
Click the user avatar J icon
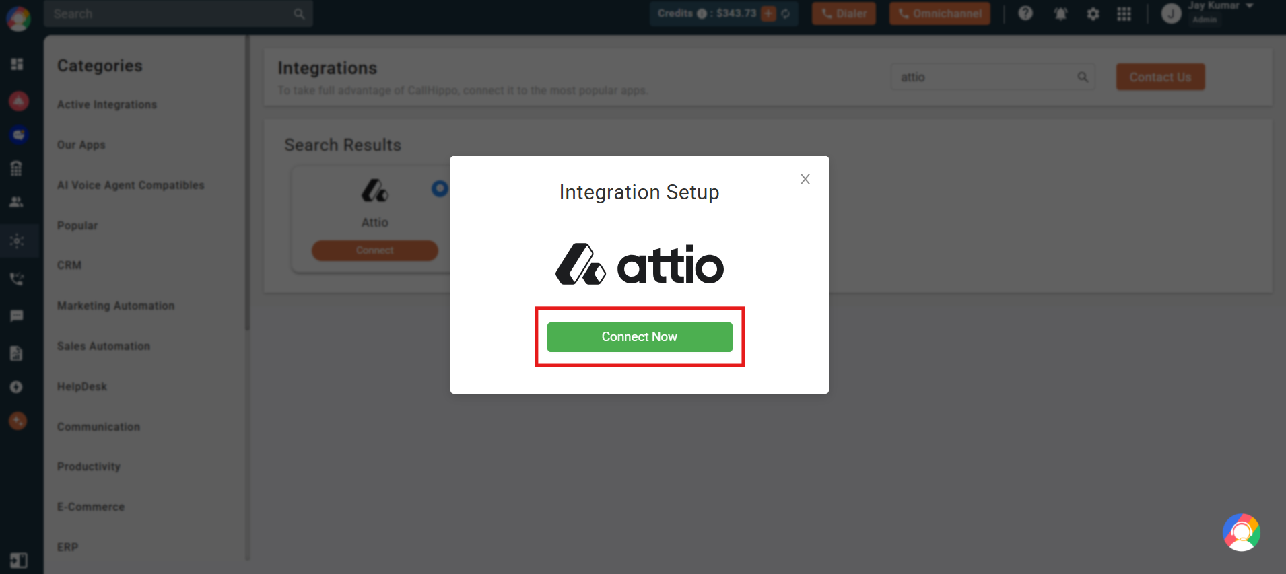pyautogui.click(x=1171, y=13)
